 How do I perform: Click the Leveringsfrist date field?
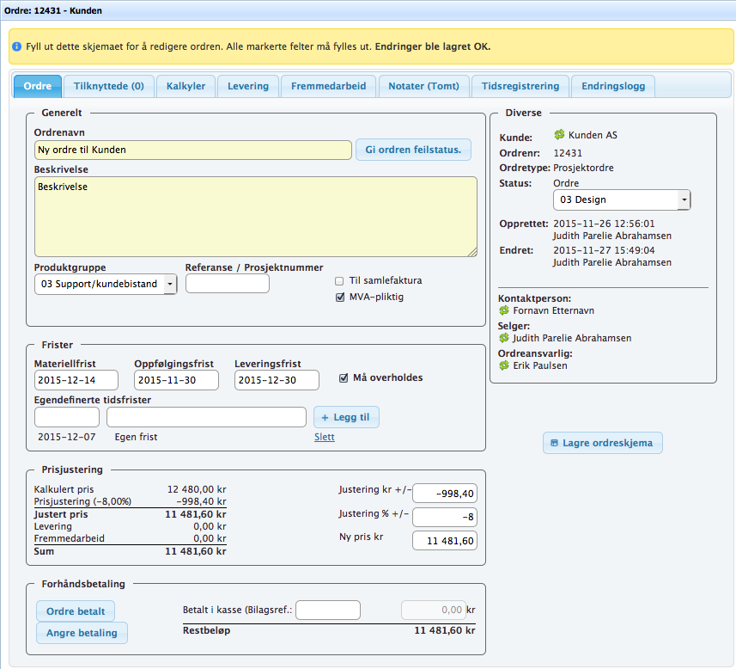point(277,380)
